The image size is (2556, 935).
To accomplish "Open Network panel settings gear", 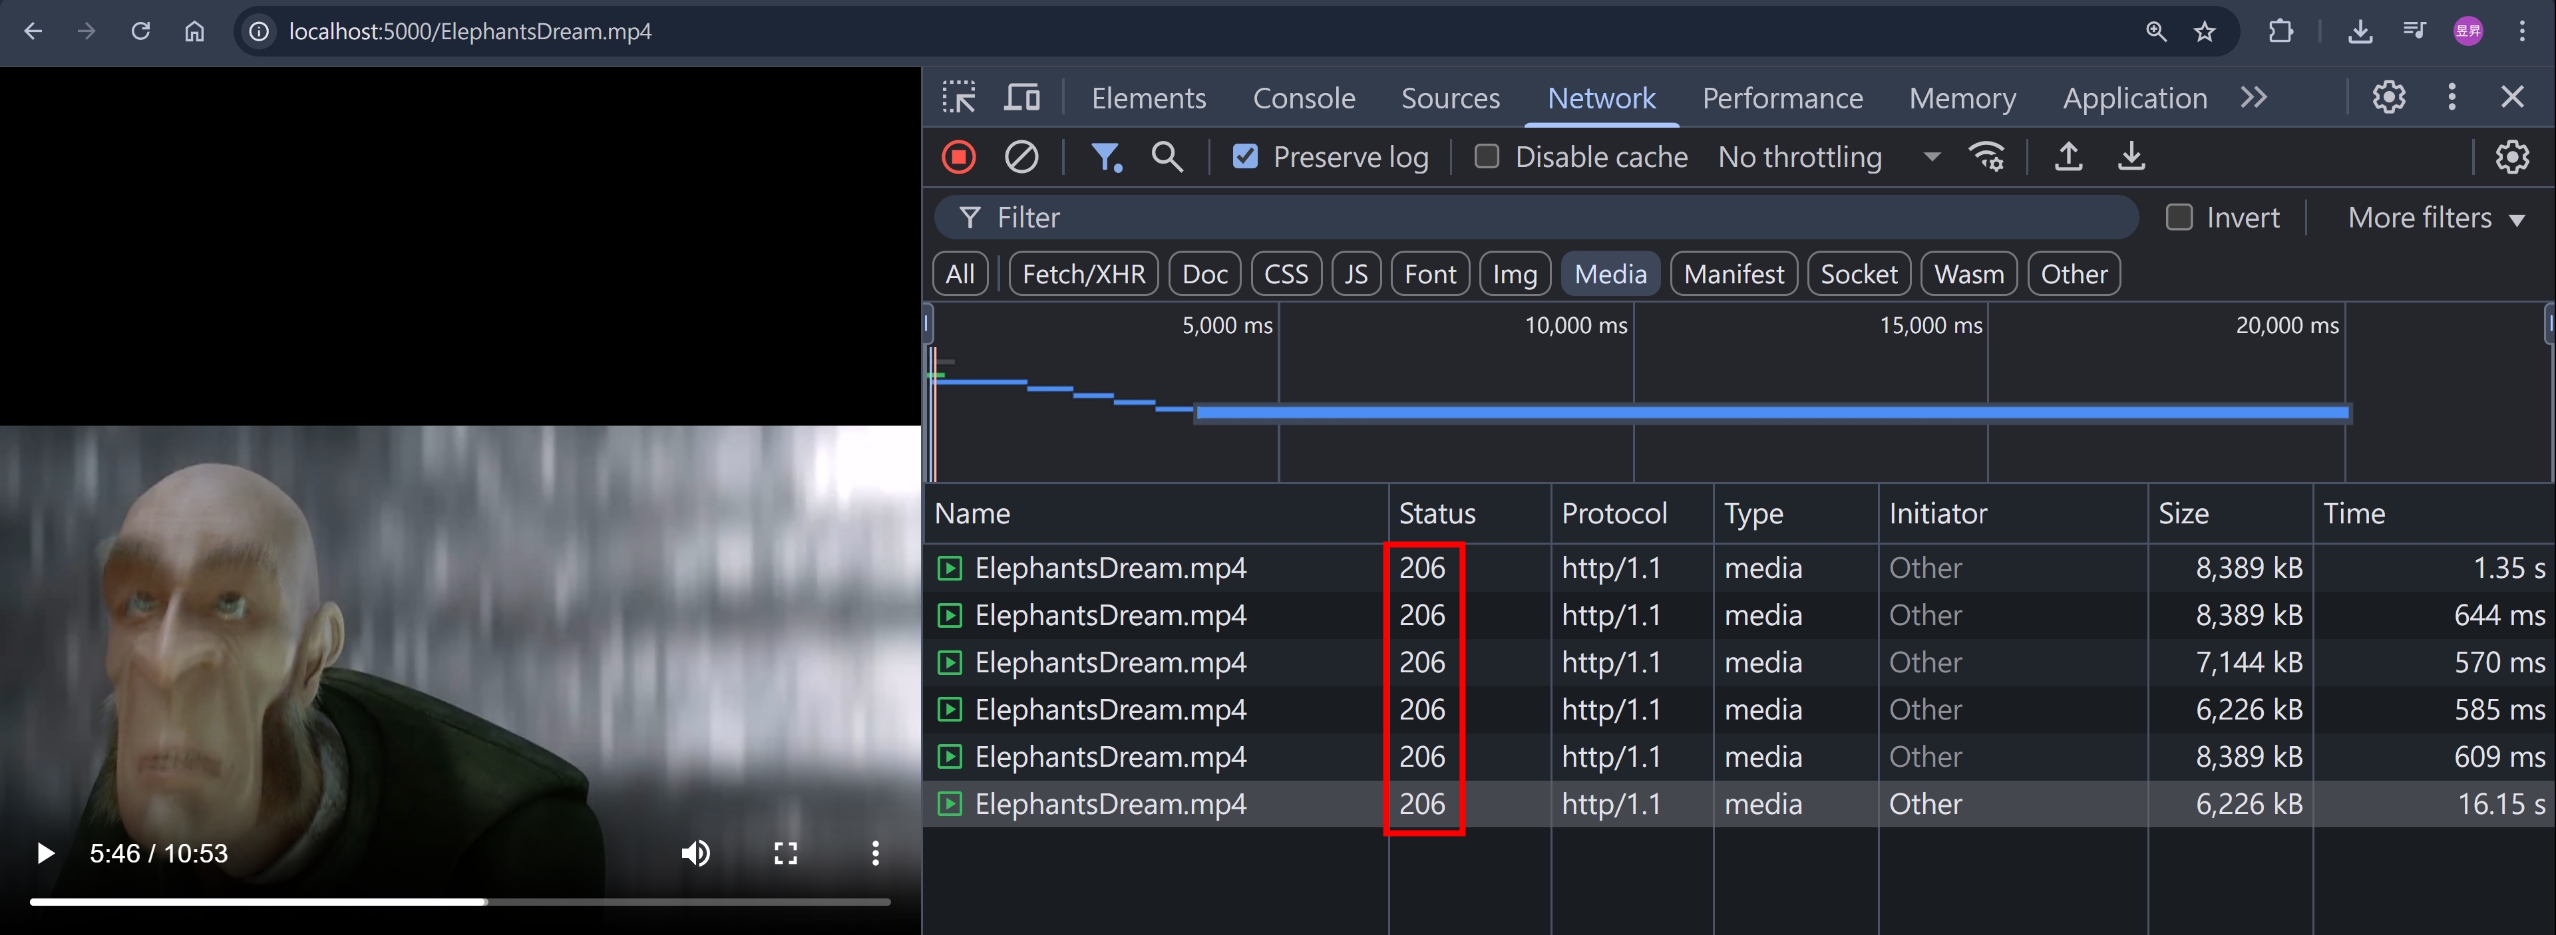I will (2512, 157).
